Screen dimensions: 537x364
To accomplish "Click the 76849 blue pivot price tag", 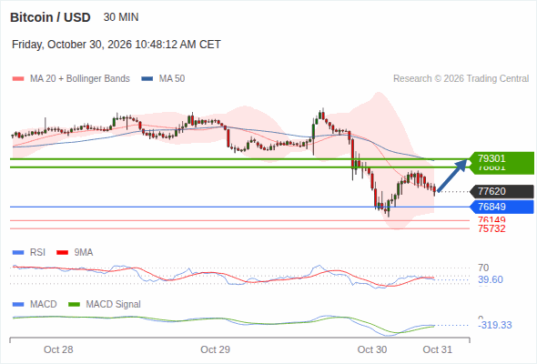I will coord(502,207).
